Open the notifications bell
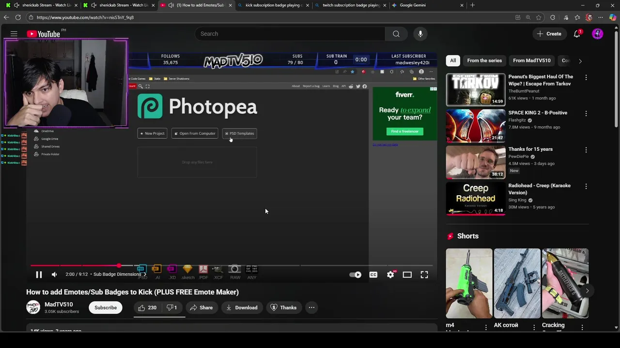This screenshot has height=348, width=620. (577, 34)
